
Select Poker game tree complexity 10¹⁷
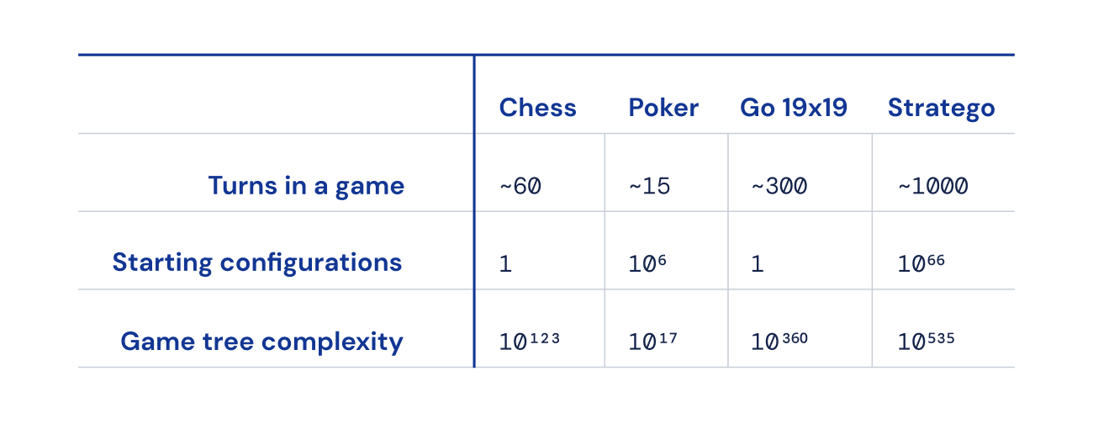pyautogui.click(x=652, y=342)
